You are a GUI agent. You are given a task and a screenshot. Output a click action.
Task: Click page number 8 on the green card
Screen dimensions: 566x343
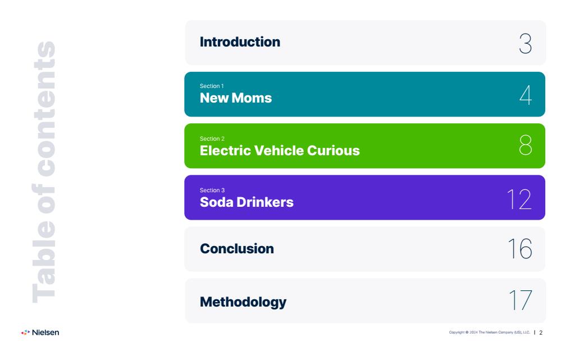pyautogui.click(x=526, y=145)
